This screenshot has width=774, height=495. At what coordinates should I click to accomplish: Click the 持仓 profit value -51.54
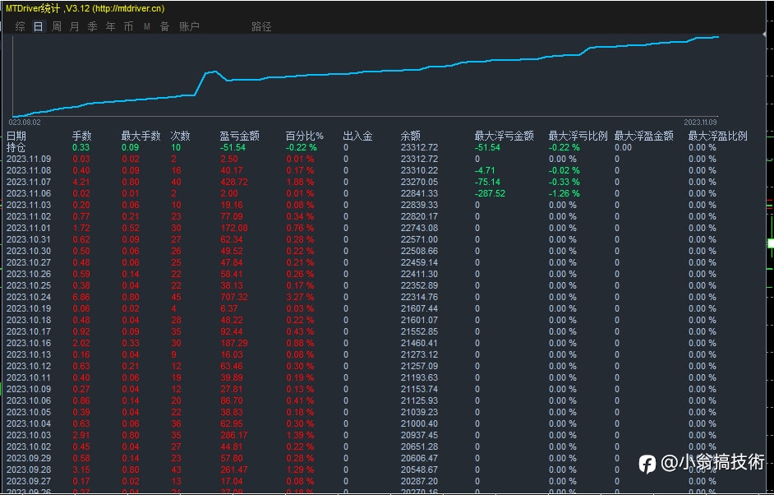(x=233, y=147)
